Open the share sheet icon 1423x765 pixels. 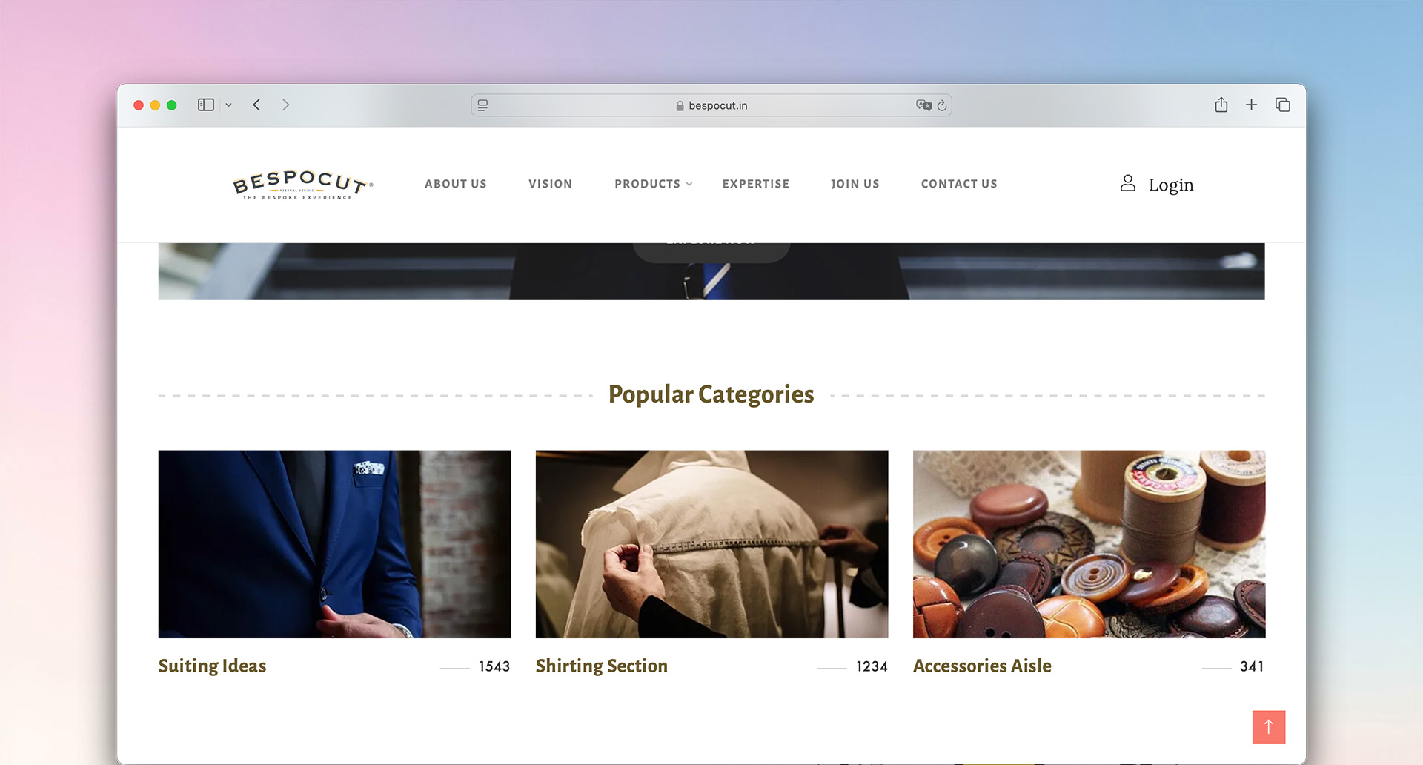click(1221, 105)
